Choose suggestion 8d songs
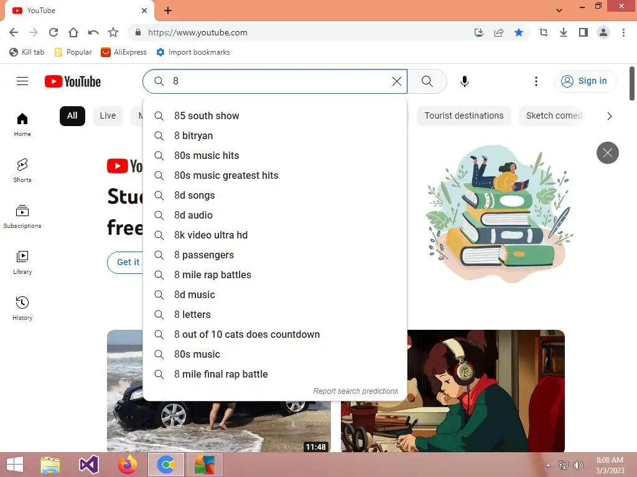 click(275, 196)
